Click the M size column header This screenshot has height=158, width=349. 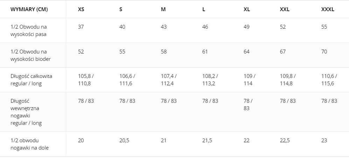pyautogui.click(x=163, y=9)
